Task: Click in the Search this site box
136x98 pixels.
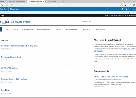Action: pyautogui.click(x=109, y=22)
